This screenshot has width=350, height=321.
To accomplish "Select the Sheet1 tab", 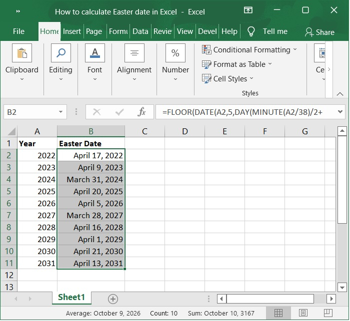I will 71,298.
